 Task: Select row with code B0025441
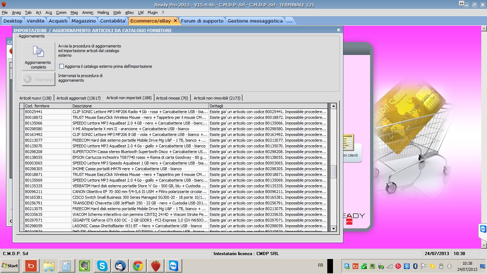(x=174, y=112)
